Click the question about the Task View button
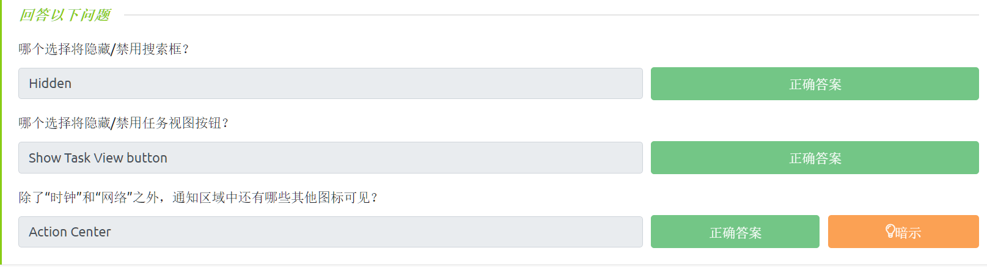Image resolution: width=987 pixels, height=267 pixels. click(x=123, y=123)
